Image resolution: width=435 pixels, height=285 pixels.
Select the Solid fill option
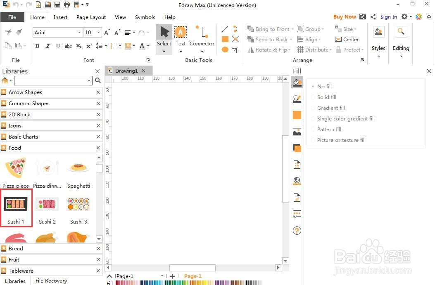click(x=324, y=97)
